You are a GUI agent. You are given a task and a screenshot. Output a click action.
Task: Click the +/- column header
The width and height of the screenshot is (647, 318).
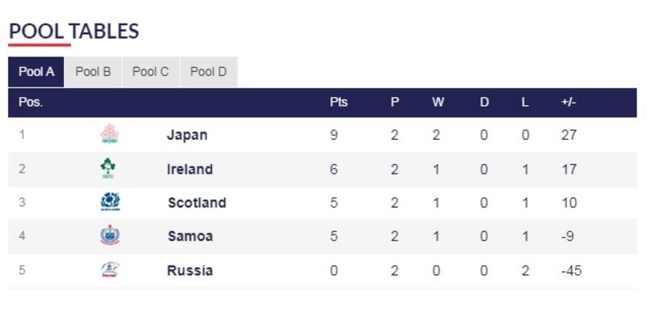[569, 103]
